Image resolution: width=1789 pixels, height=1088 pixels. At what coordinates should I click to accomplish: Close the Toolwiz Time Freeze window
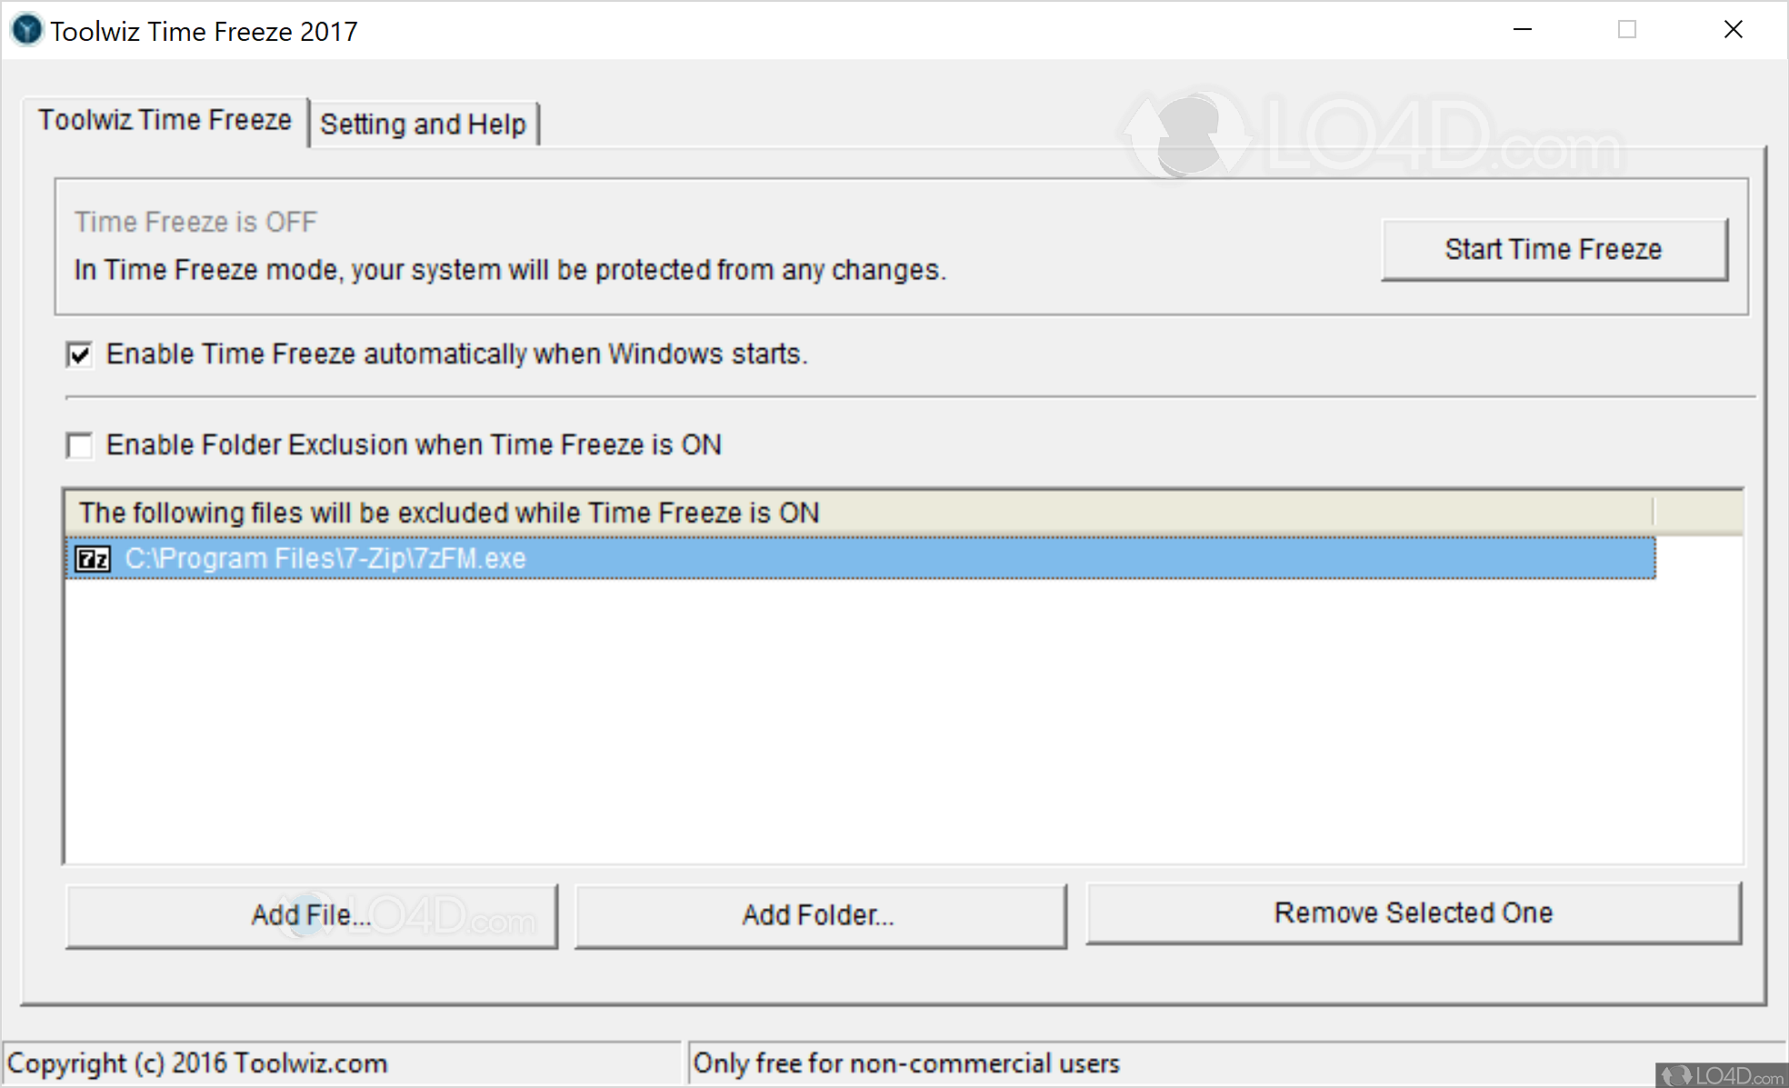pos(1733,30)
